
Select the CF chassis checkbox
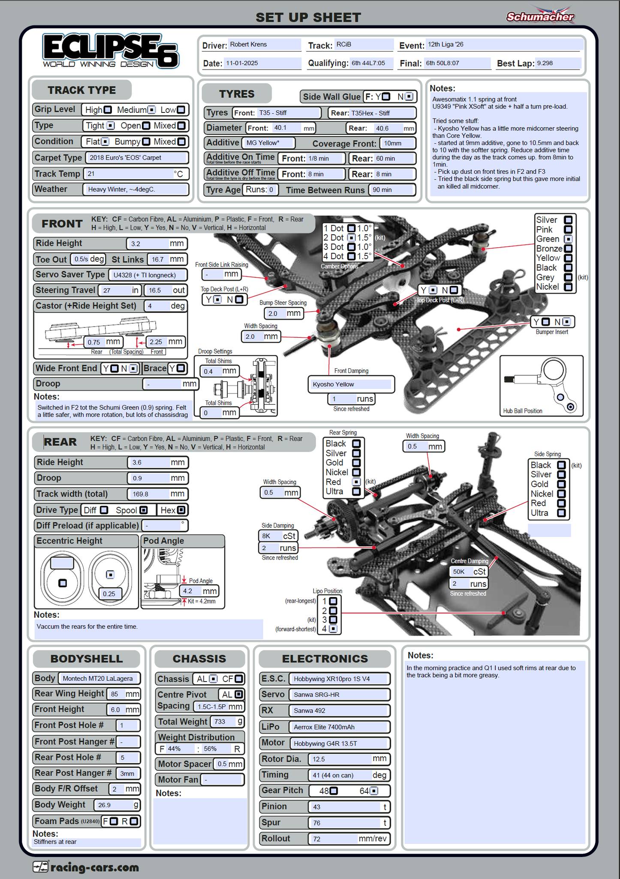[239, 679]
